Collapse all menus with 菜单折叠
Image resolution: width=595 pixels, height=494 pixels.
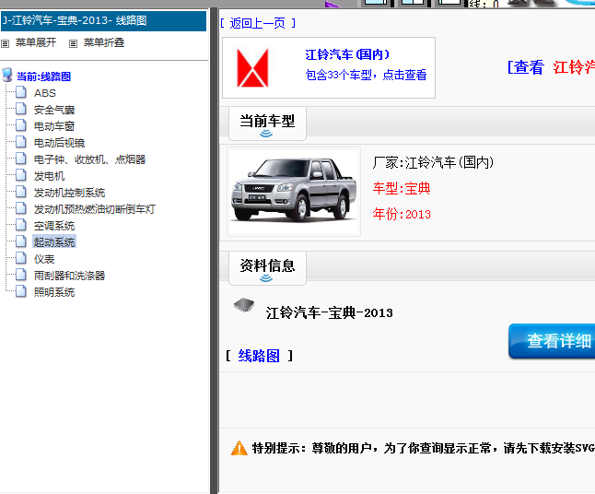coord(104,42)
